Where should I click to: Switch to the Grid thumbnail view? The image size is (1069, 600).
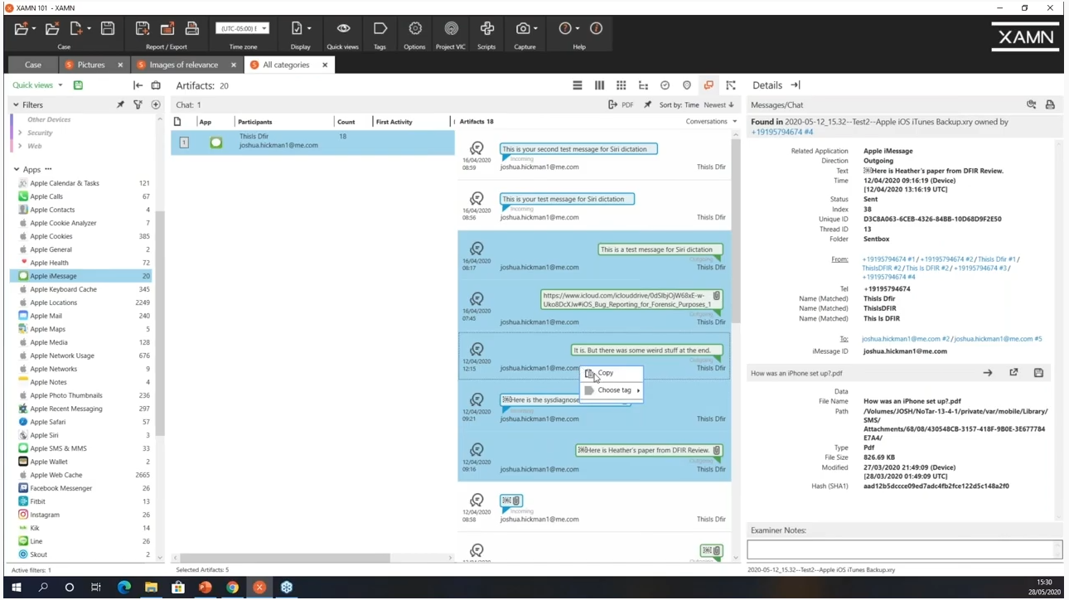click(621, 85)
